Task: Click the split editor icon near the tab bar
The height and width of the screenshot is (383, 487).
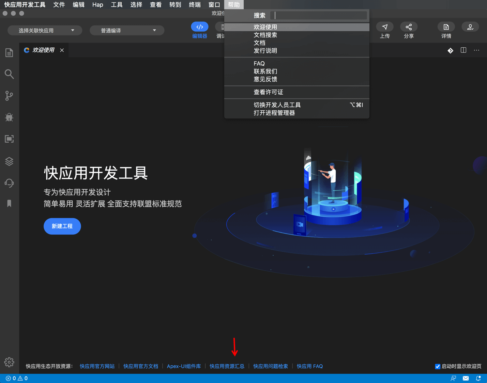Action: pos(463,50)
